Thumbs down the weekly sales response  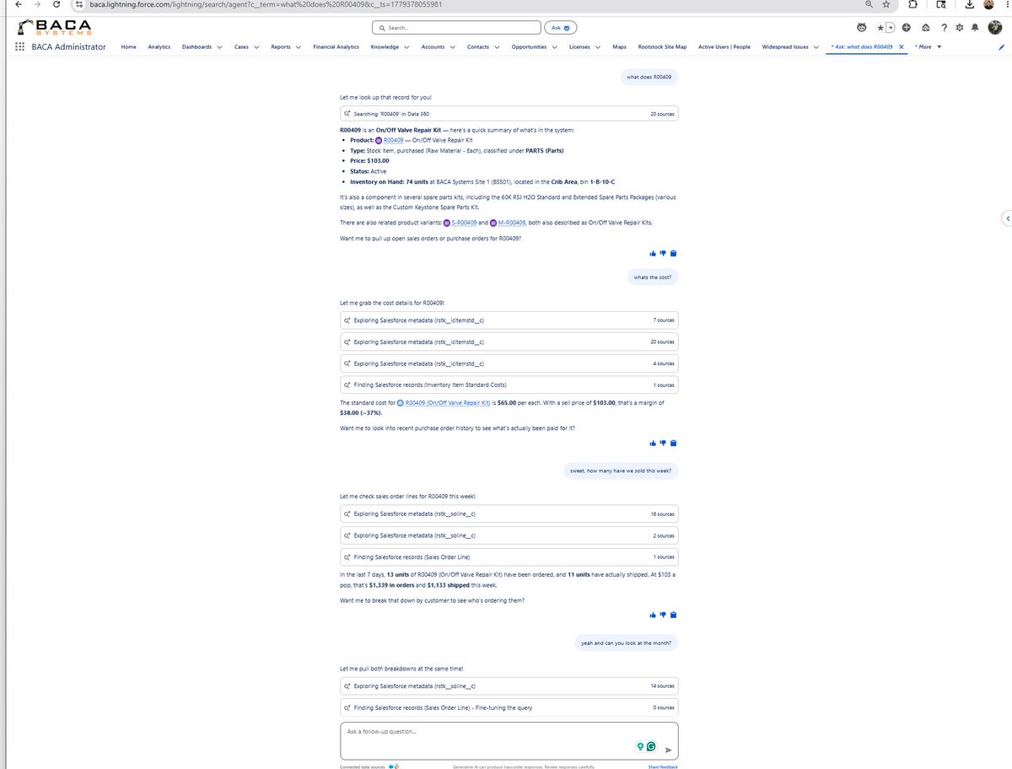click(663, 615)
